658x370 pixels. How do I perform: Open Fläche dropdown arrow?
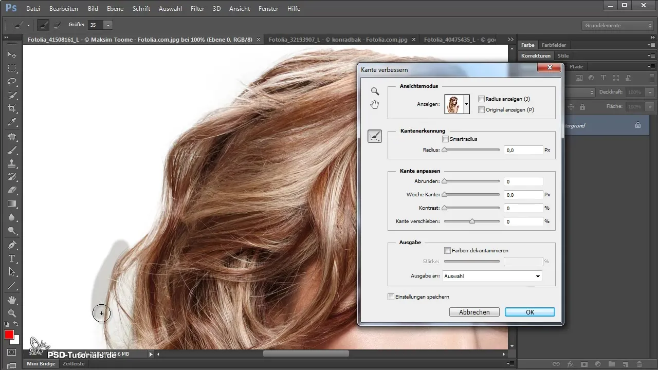point(650,106)
